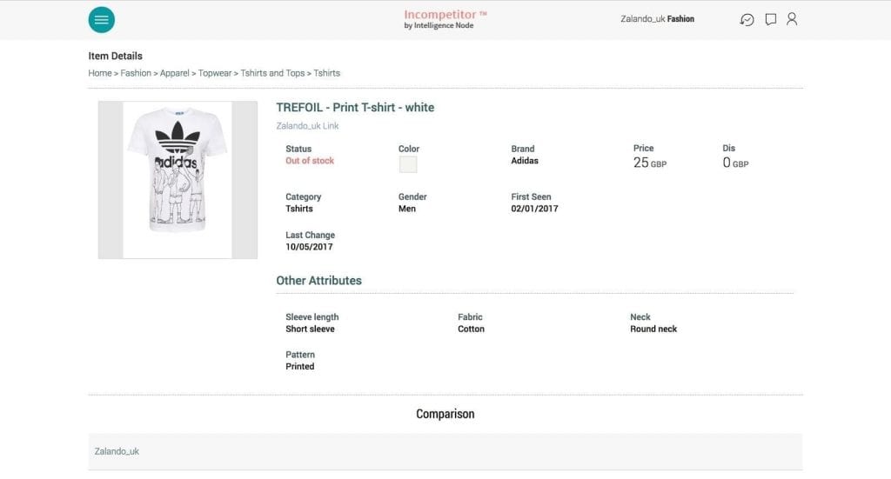Select Tshirts and Tops breadcrumb
891x479 pixels.
click(272, 73)
